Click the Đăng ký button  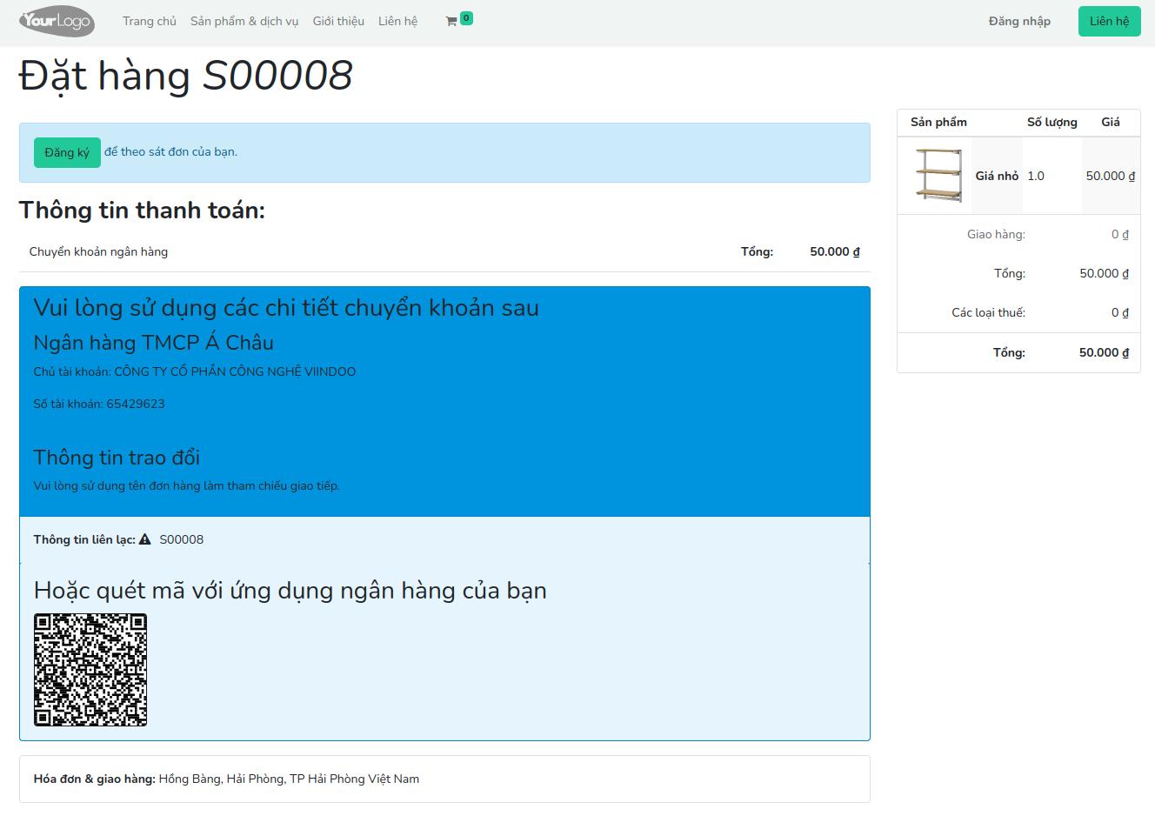67,152
